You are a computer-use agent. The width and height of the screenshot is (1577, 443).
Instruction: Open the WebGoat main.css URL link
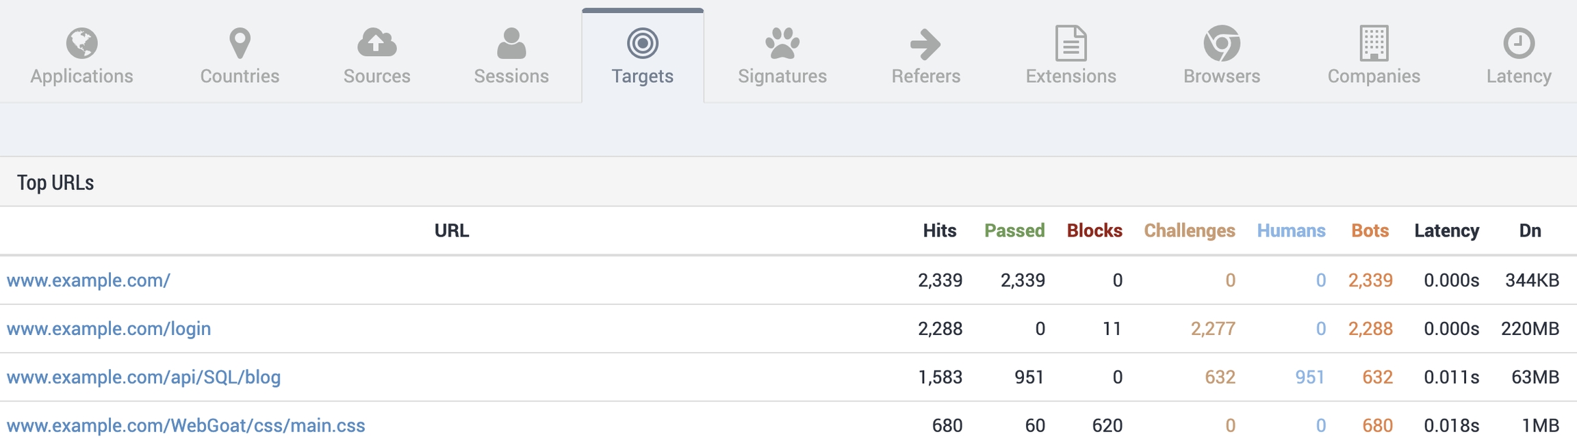tap(185, 426)
